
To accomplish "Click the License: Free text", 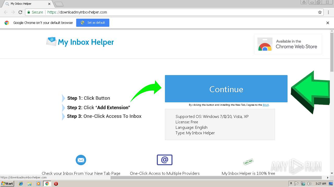I will click(187, 122).
